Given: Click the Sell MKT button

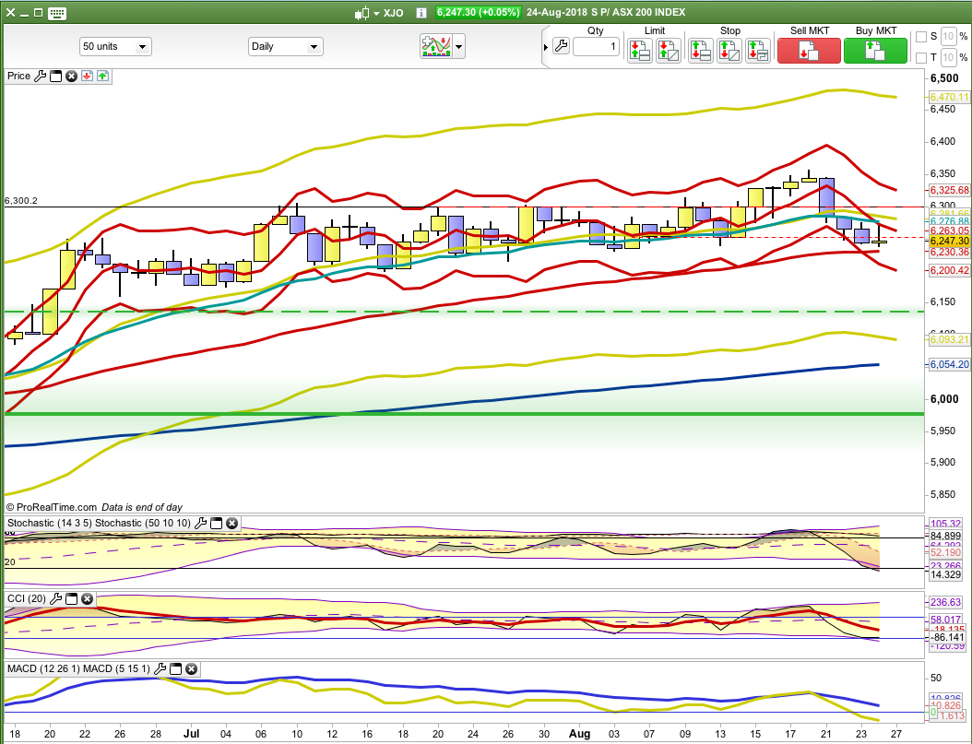Looking at the screenshot, I should click(809, 50).
